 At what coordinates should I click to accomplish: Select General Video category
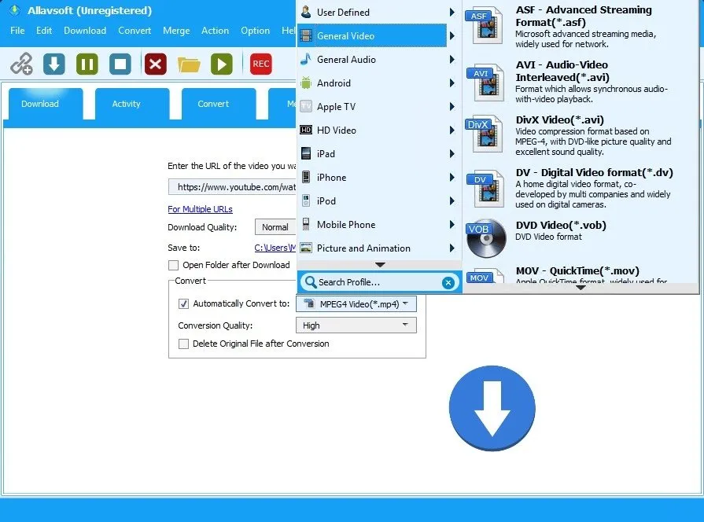coord(378,35)
